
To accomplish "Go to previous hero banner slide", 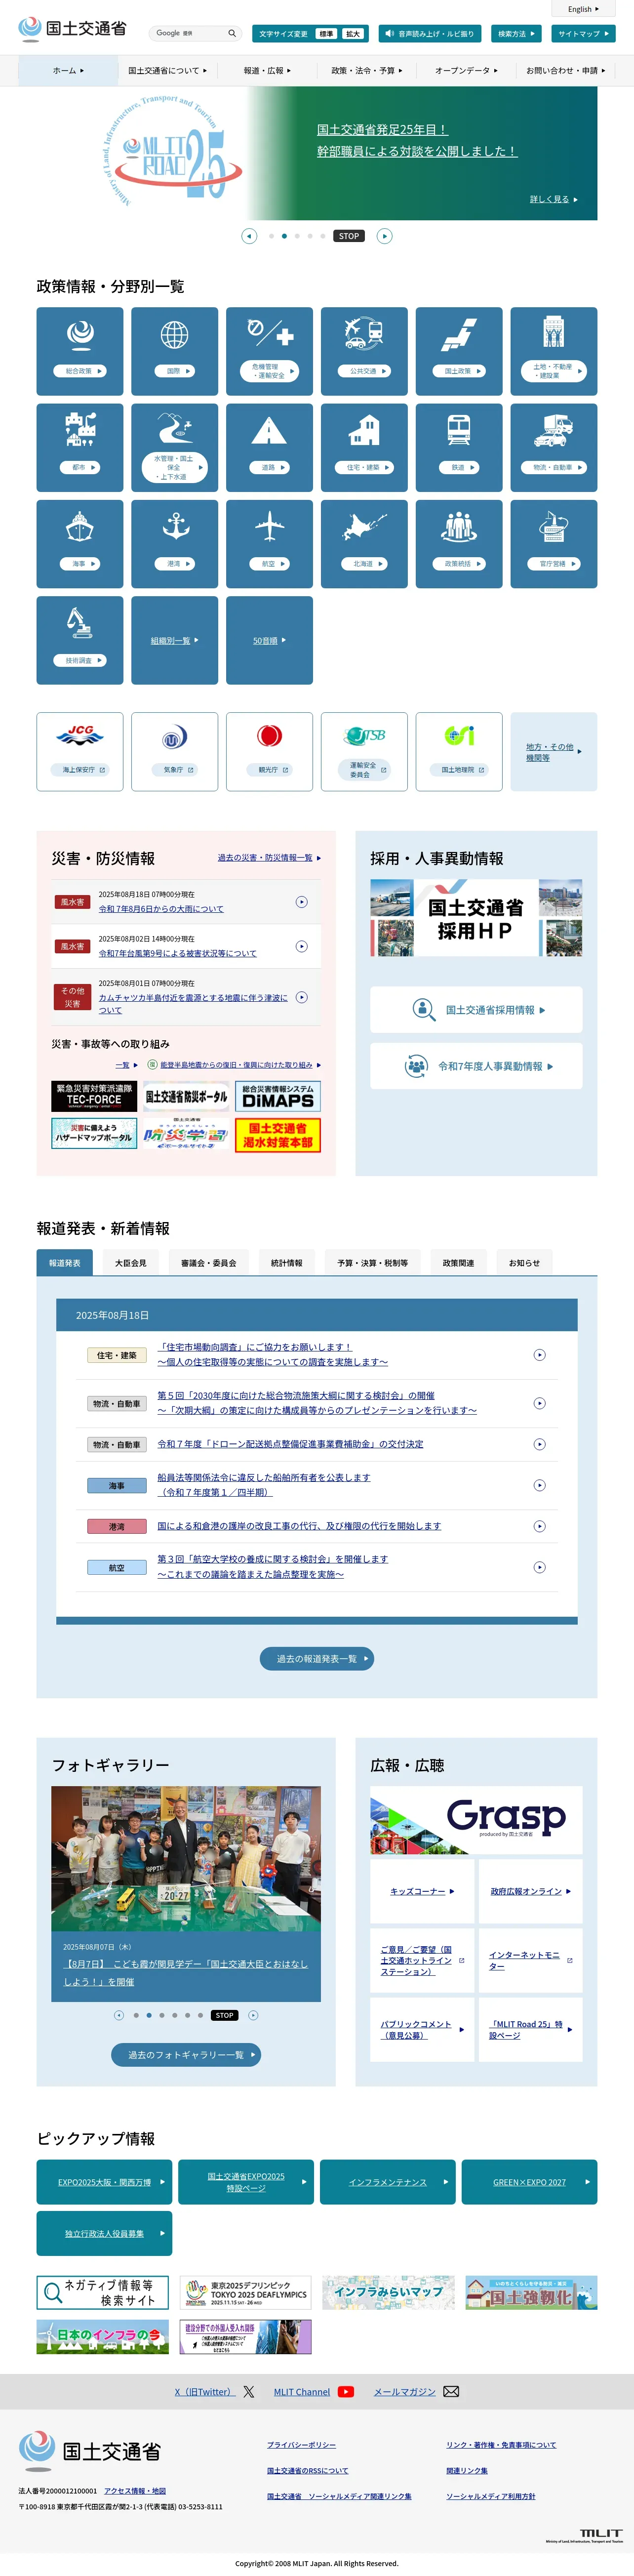I will pos(250,236).
